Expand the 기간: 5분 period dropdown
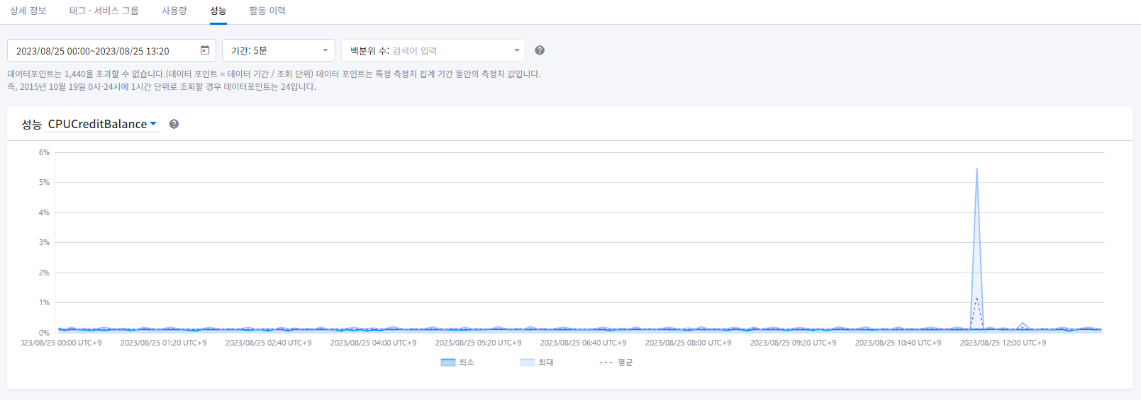Viewport: 1141px width, 400px height. pos(279,50)
